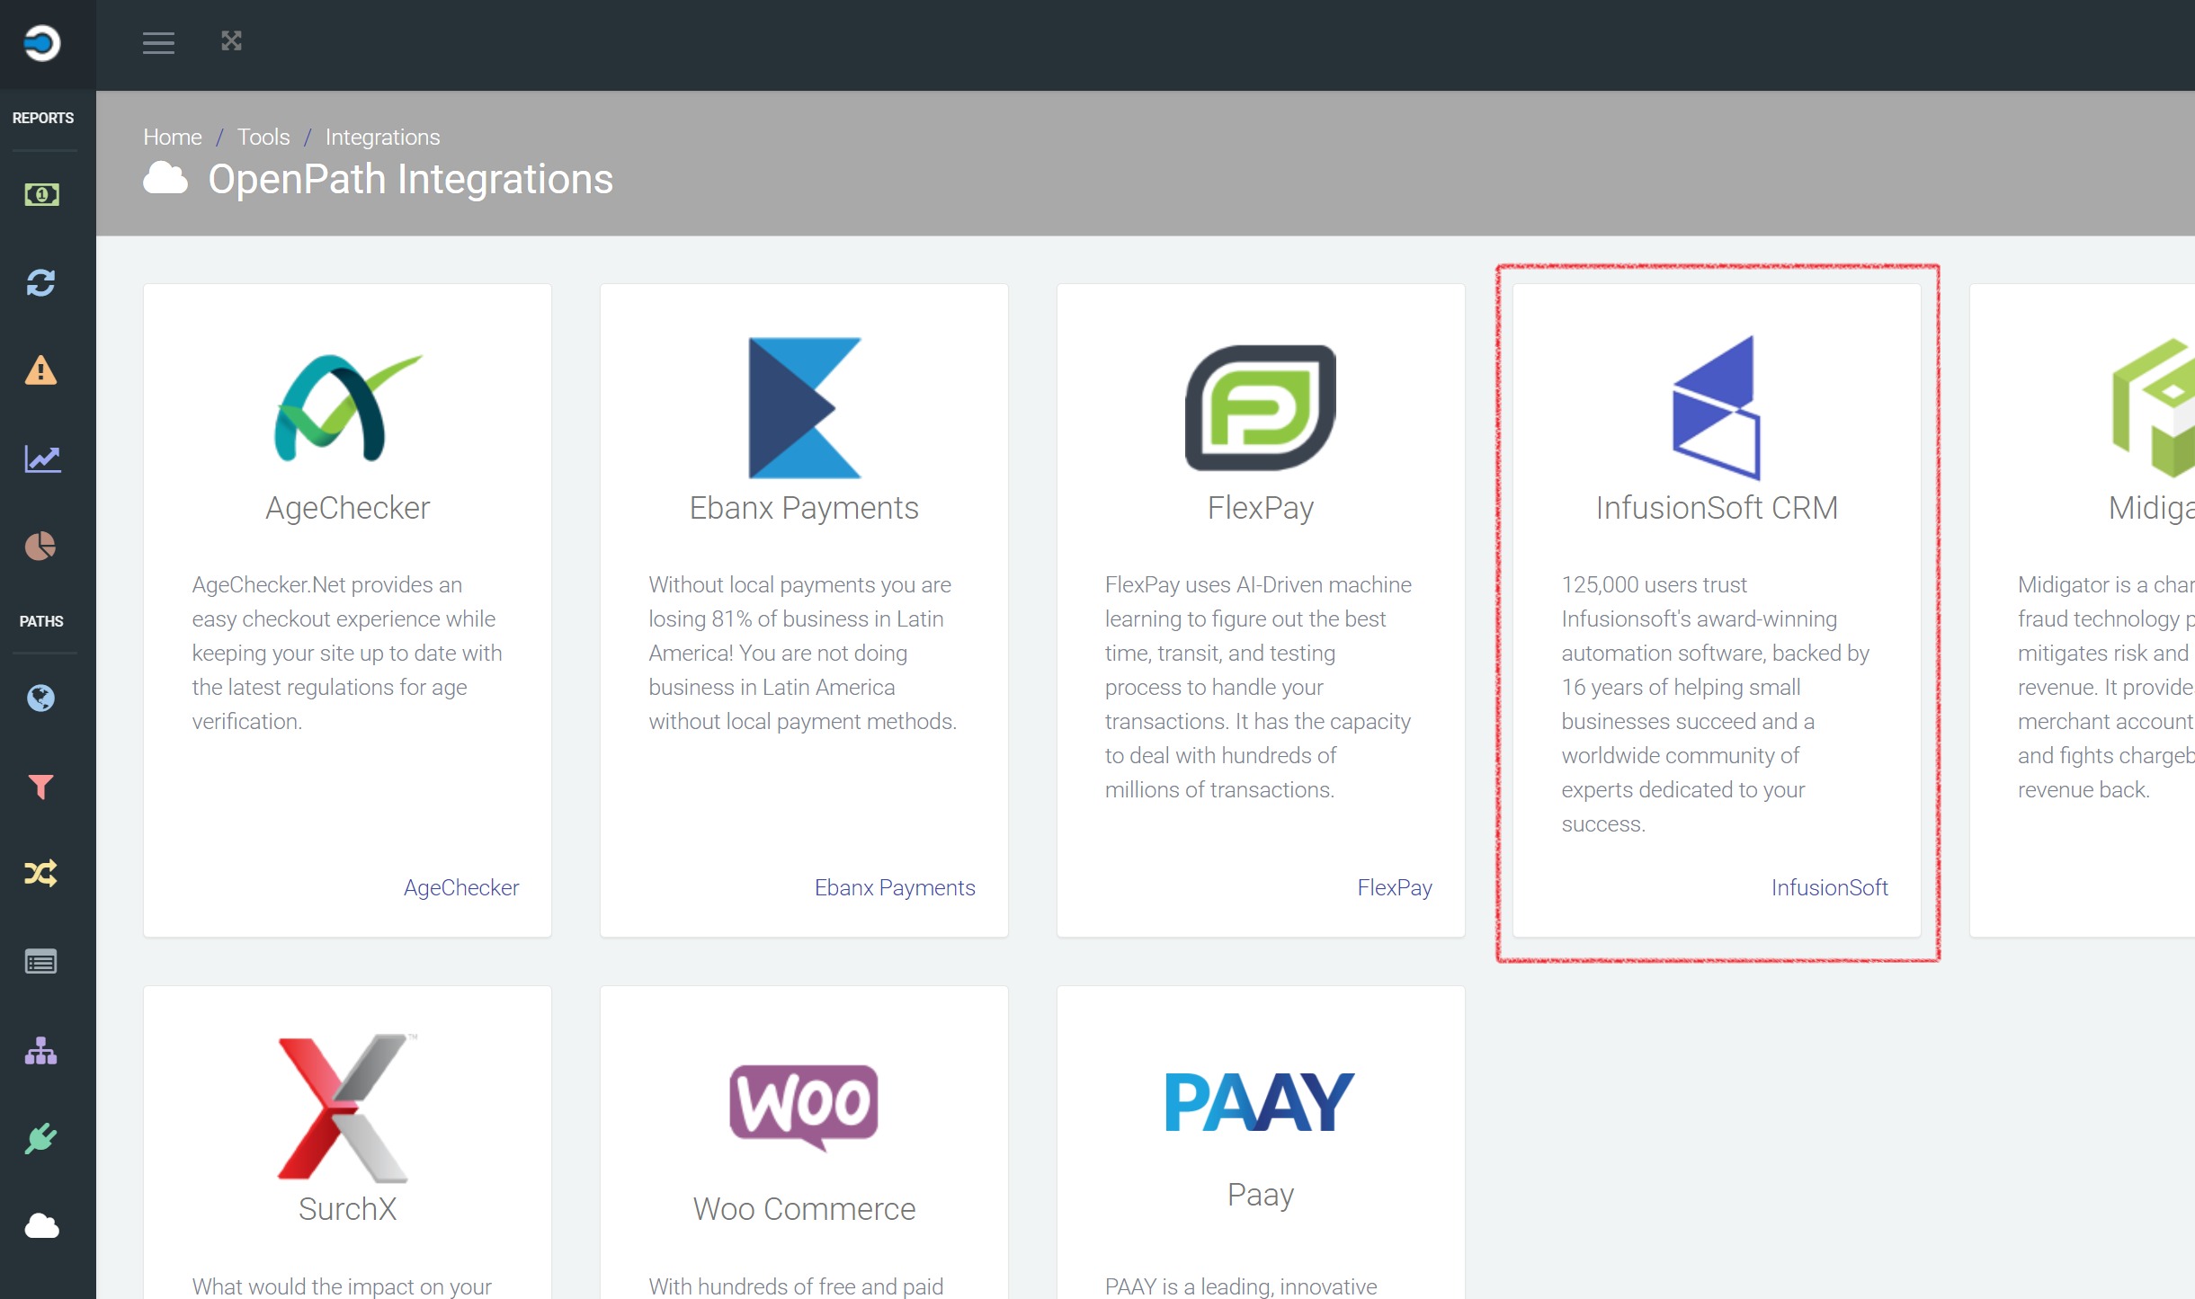The image size is (2195, 1299).
Task: Open the Ebanx Payments link at card bottom
Action: (895, 887)
